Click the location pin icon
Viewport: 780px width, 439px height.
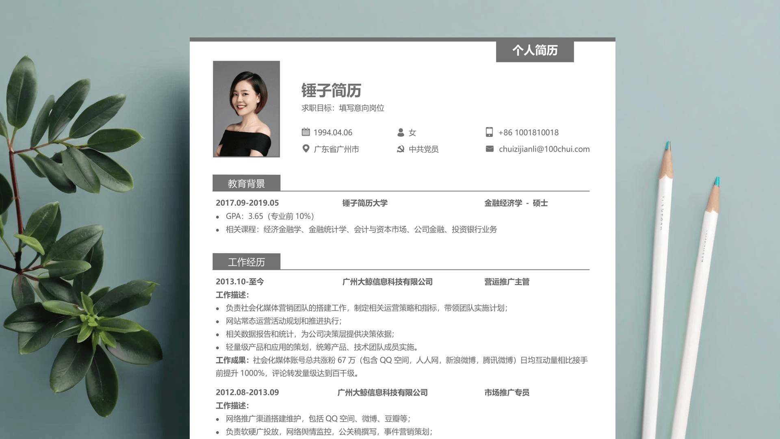(x=306, y=149)
